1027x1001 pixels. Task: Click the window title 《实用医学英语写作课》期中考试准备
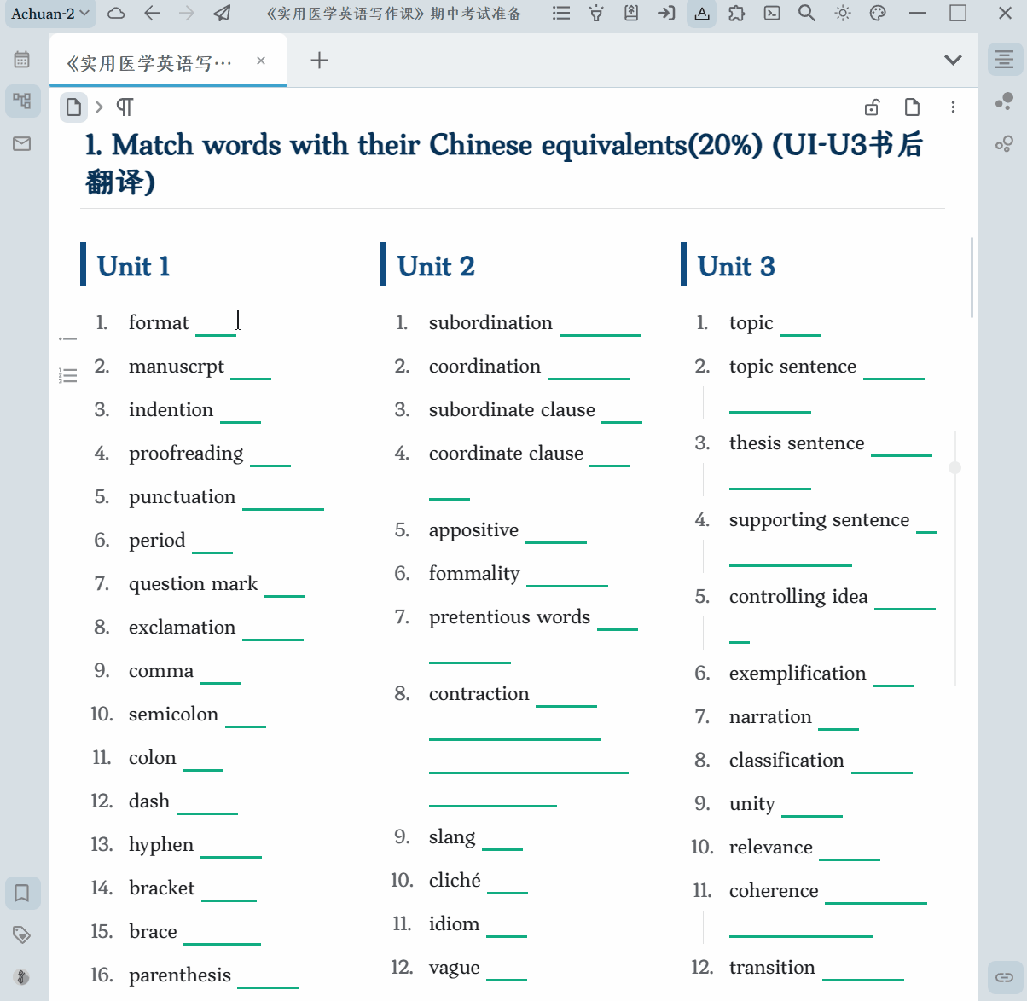pos(393,14)
